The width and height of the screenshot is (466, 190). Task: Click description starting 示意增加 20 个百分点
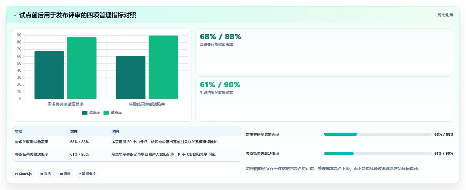pos(165,142)
